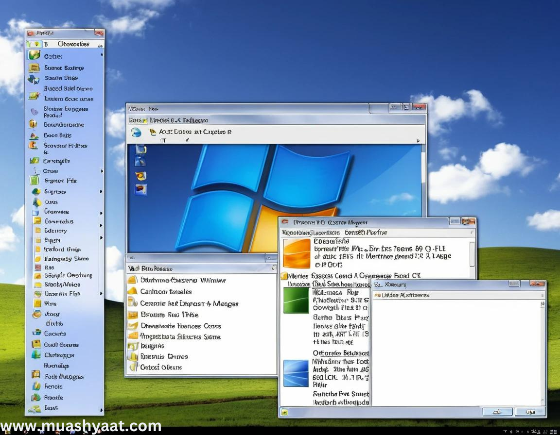
Task: Click the first desktop icon inside the preview window
Action: (141, 150)
